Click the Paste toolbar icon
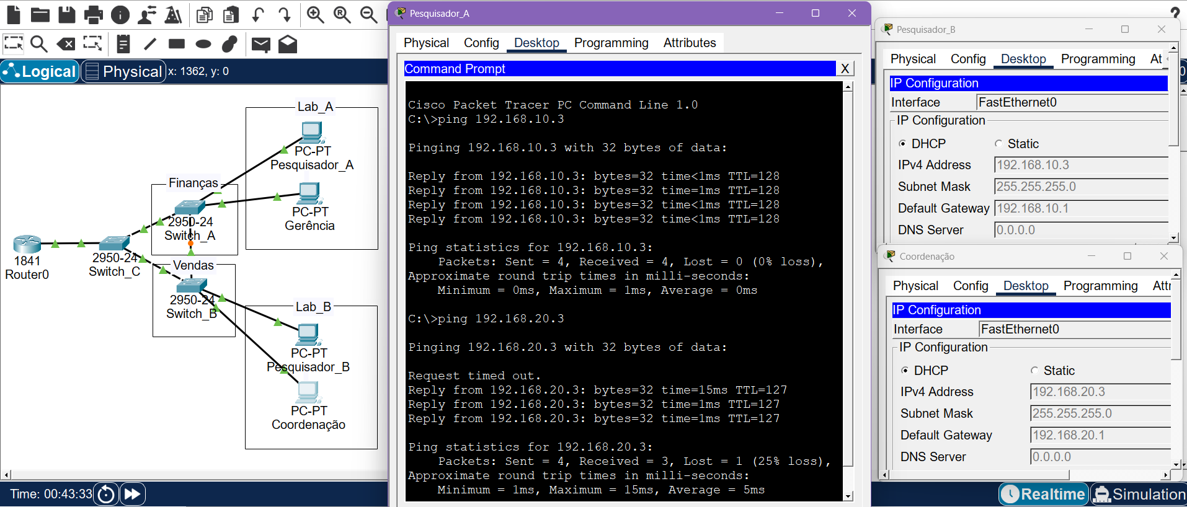 [x=231, y=14]
